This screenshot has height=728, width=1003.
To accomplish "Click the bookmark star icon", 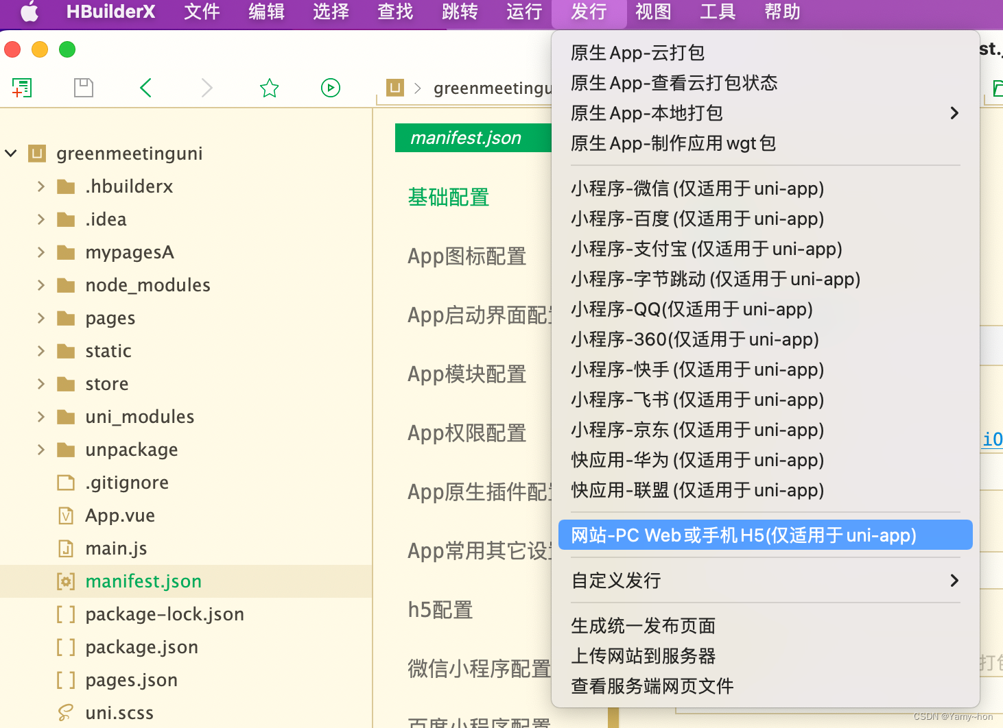I will point(269,87).
